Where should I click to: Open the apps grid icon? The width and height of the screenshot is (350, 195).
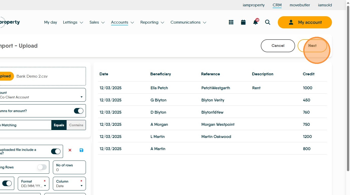point(231,22)
